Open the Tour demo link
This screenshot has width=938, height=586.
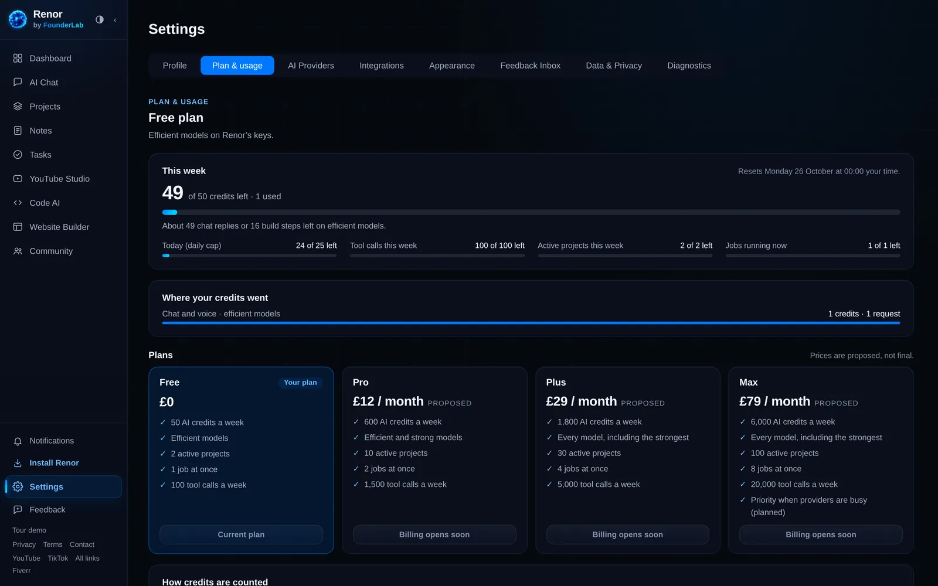tap(29, 530)
